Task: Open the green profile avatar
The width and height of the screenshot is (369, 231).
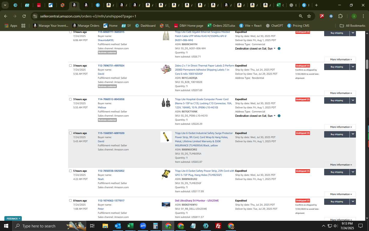Action: (354, 16)
